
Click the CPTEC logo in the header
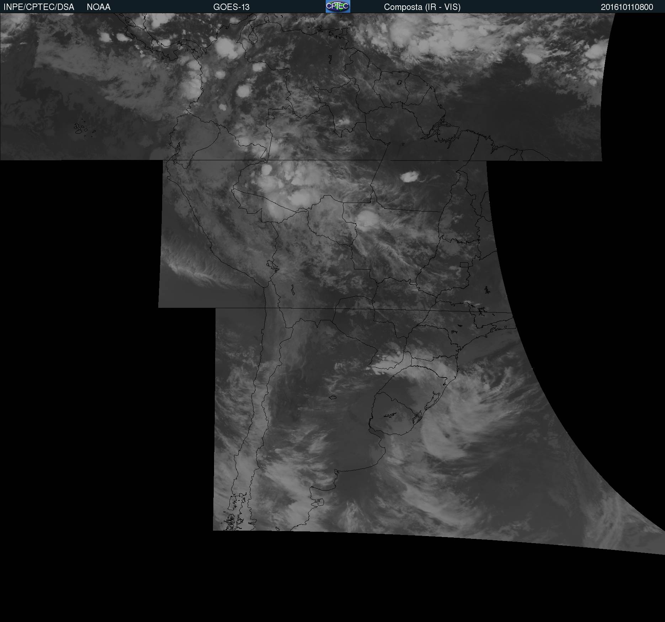pyautogui.click(x=338, y=6)
